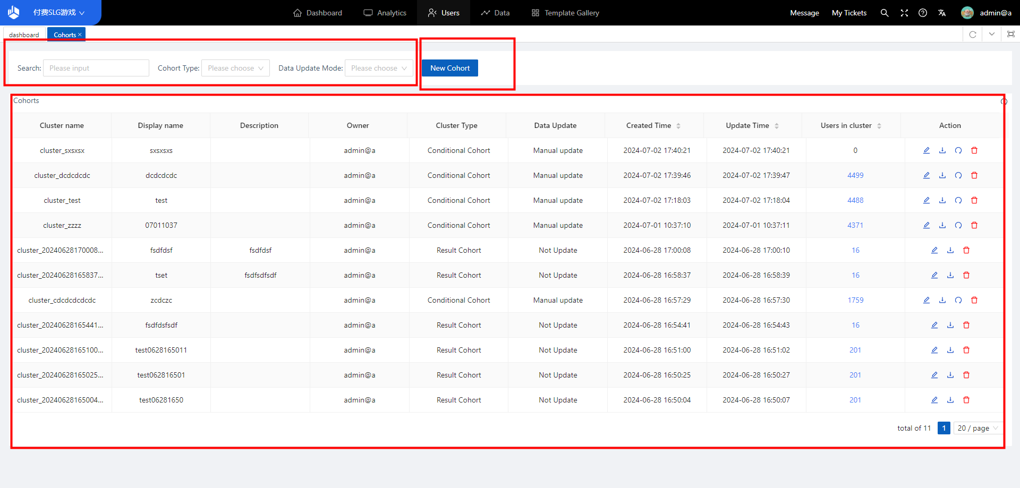Viewport: 1020px width, 488px height.
Task: Open the search icon in top bar
Action: pos(884,13)
